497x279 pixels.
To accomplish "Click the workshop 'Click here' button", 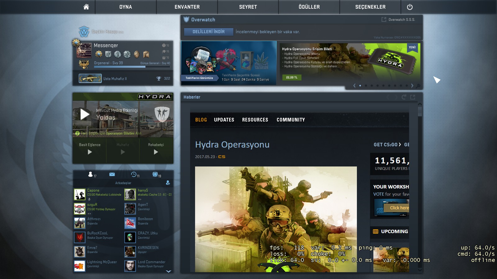I will click(x=396, y=208).
